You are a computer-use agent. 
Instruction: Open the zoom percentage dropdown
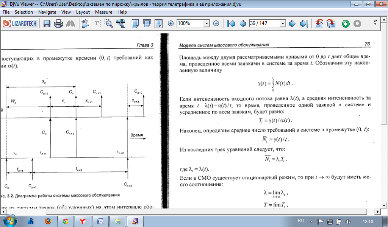(207, 23)
